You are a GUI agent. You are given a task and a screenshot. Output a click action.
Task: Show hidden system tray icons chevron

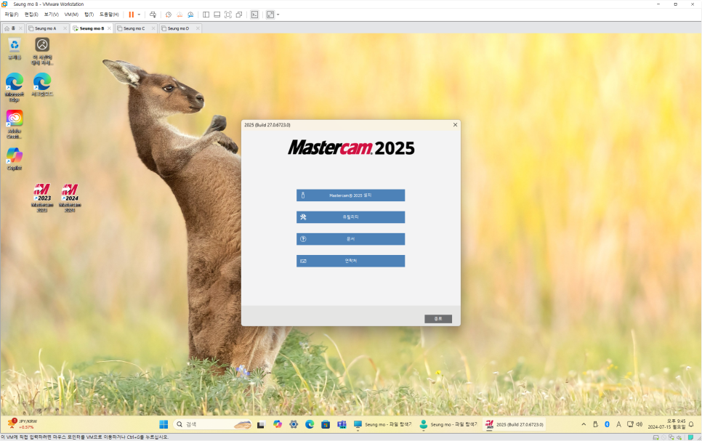tap(584, 424)
